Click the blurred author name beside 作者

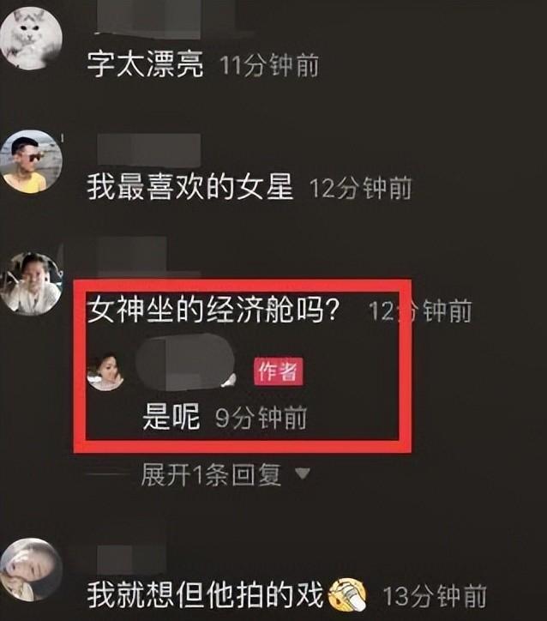pos(186,363)
